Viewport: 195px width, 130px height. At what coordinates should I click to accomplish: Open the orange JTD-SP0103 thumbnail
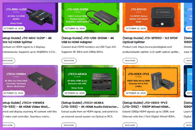coord(151,18)
